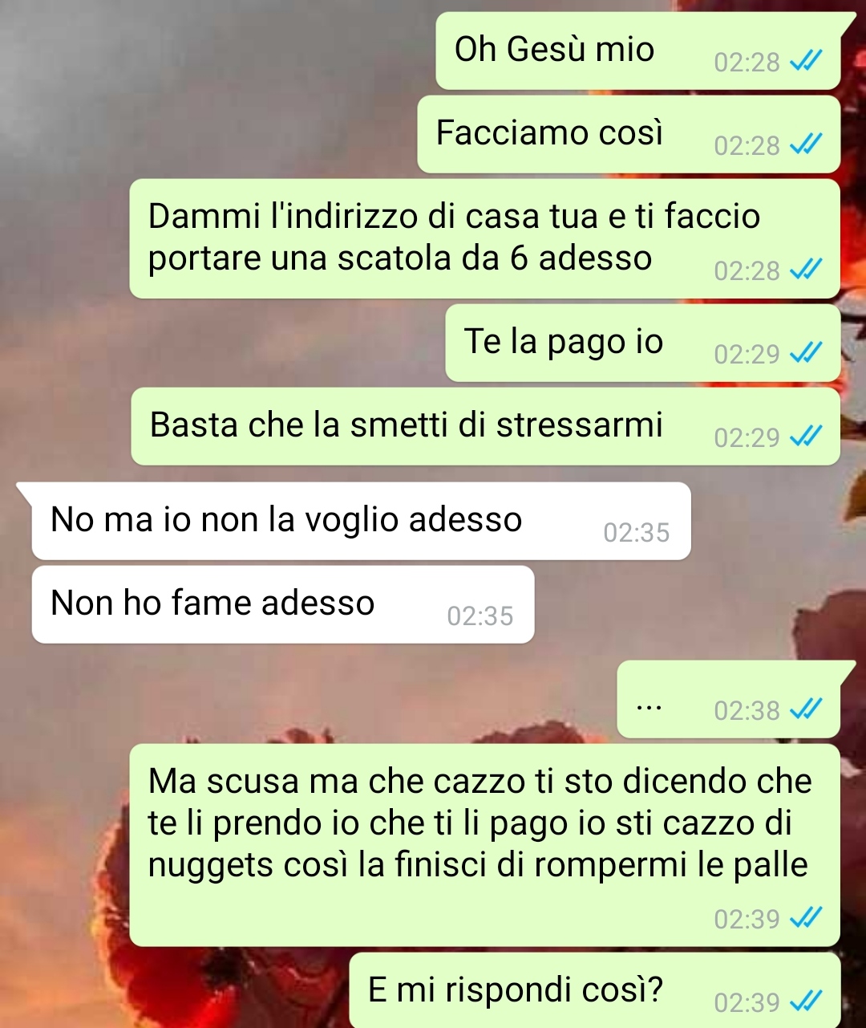Viewport: 866px width, 1028px height.
Task: Tap read ticks on 'E mi rispondi così?'
Action: click(x=806, y=1002)
